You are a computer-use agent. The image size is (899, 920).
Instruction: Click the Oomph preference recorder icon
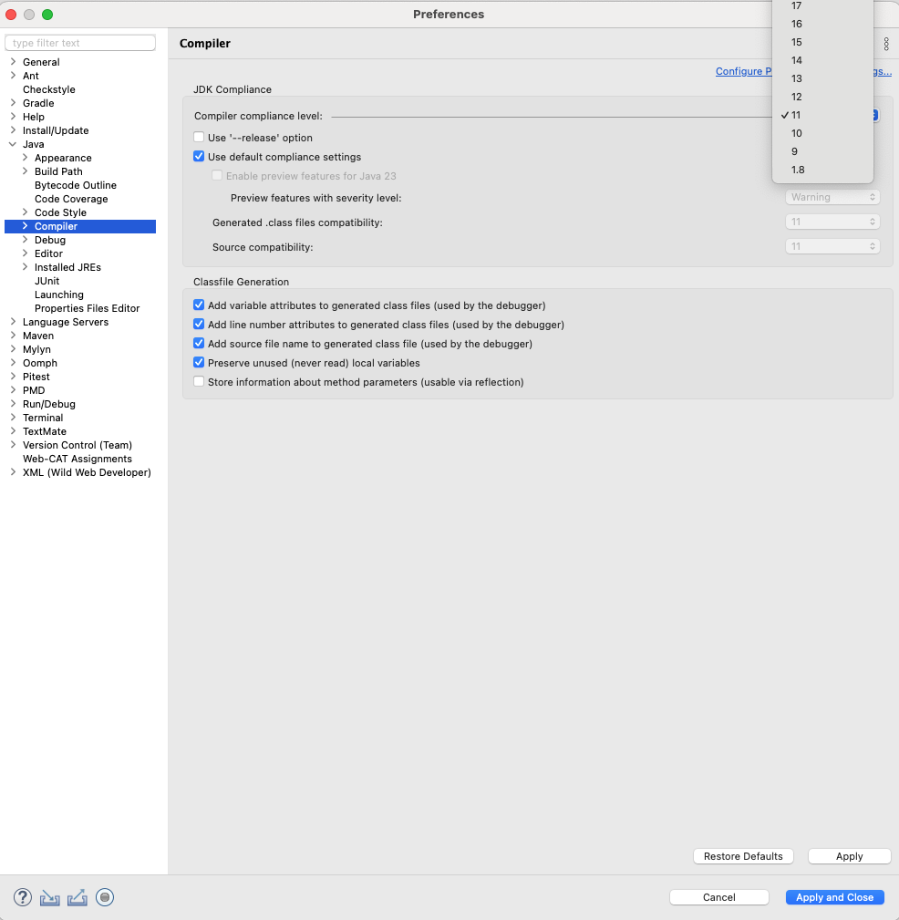[x=105, y=897]
